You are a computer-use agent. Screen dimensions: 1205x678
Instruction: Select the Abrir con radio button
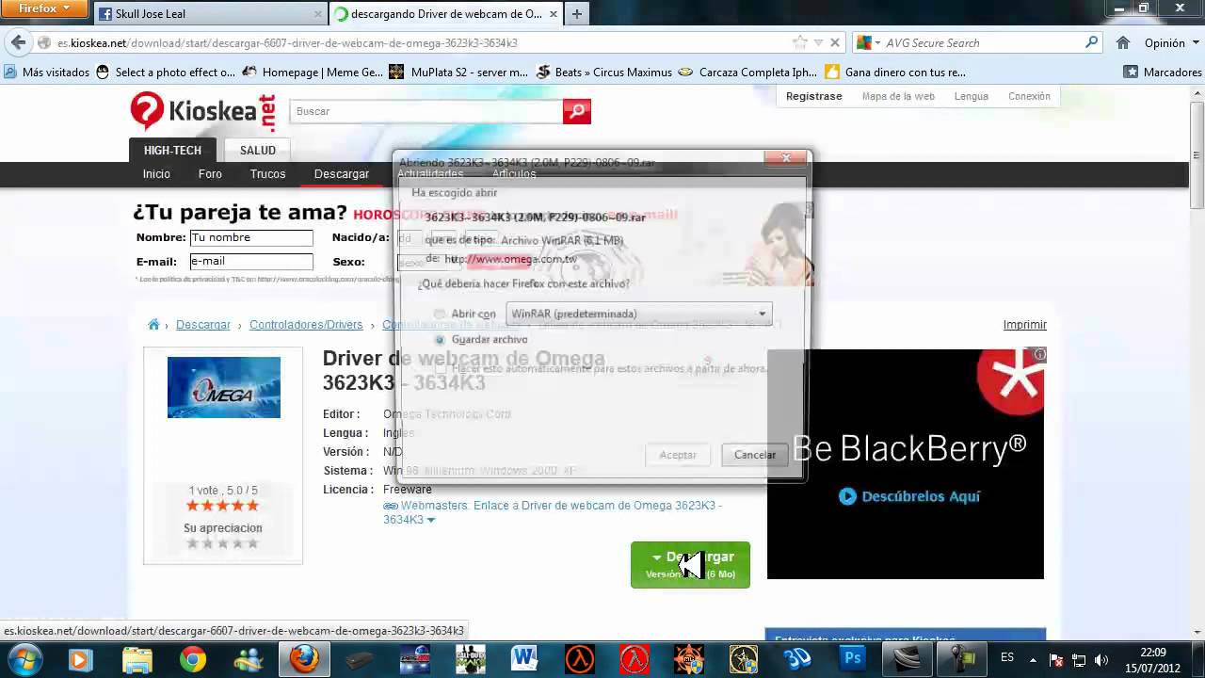tap(440, 315)
